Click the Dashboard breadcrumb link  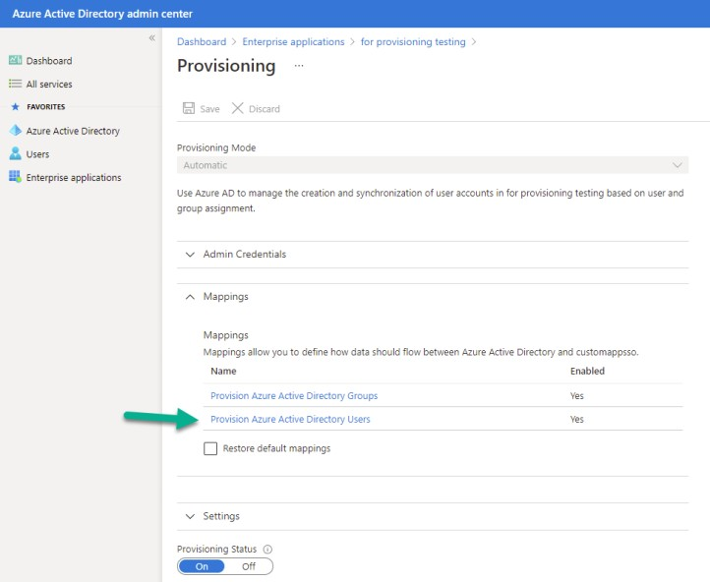(x=202, y=41)
